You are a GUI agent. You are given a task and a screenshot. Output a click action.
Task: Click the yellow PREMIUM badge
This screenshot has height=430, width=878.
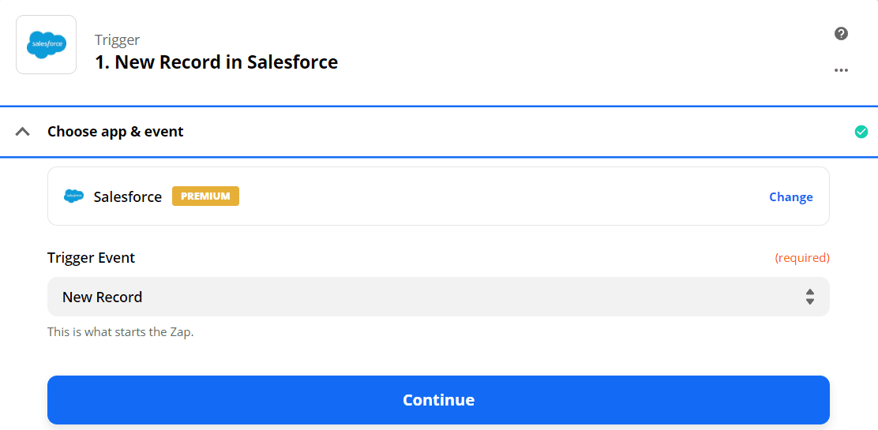click(x=205, y=196)
